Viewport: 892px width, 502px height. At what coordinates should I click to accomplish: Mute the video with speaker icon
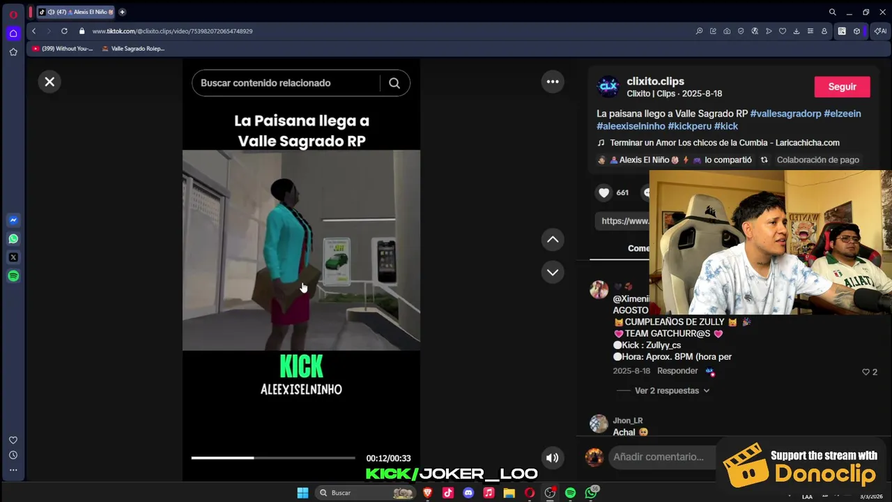click(x=552, y=458)
